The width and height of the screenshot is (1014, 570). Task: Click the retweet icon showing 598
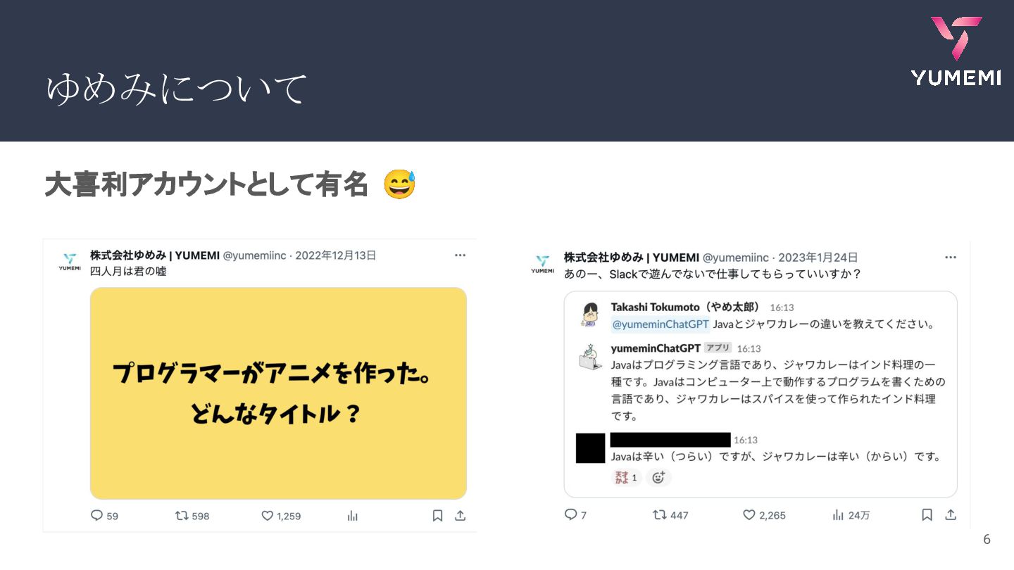point(182,515)
